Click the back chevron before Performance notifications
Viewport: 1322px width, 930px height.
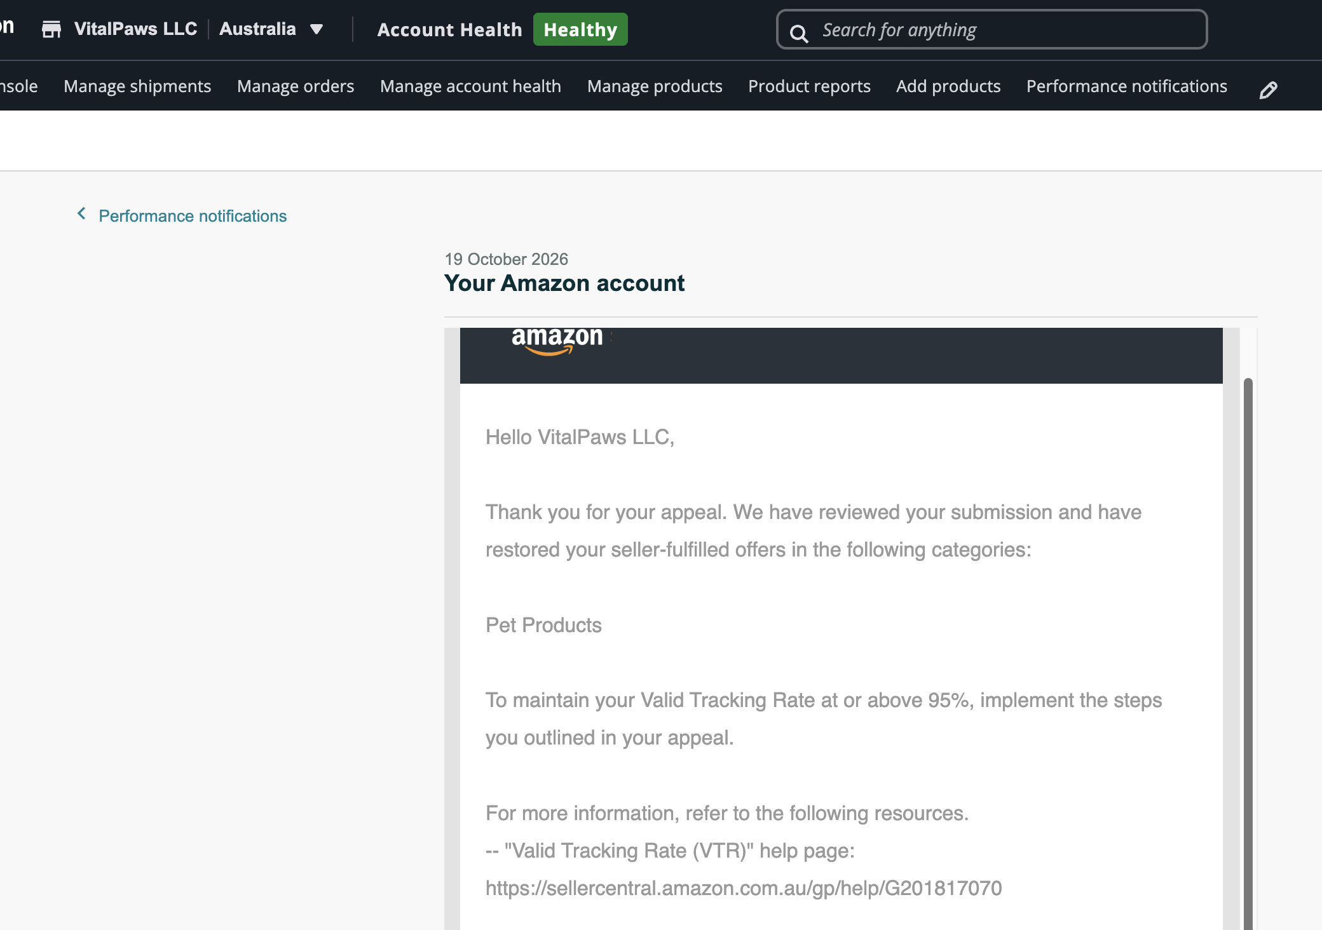pos(81,213)
